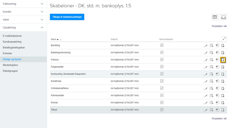Toggle the Brevskabelon checkbox for Bestilling
The width and height of the screenshot is (229, 128).
[x=162, y=45]
